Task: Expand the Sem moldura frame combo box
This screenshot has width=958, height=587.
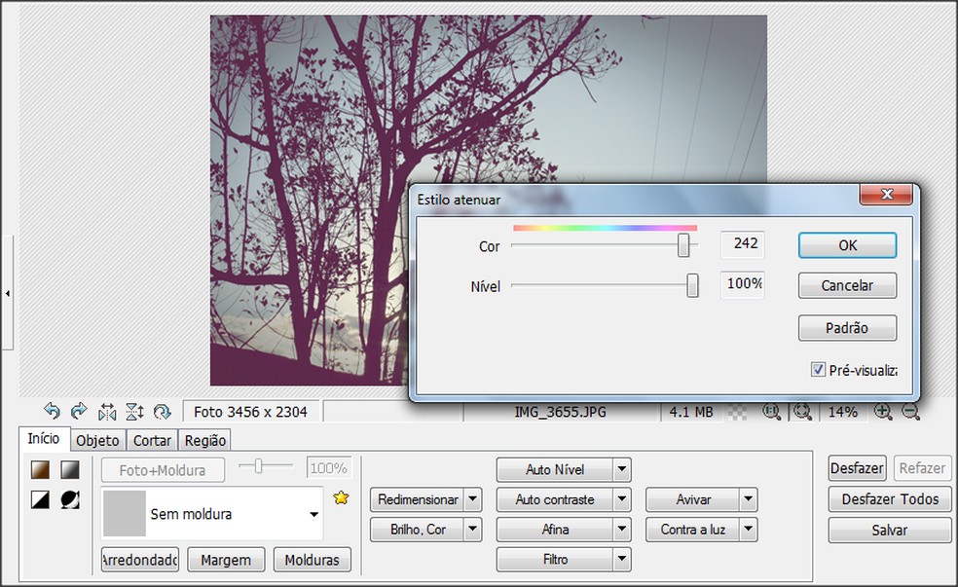Action: [313, 514]
